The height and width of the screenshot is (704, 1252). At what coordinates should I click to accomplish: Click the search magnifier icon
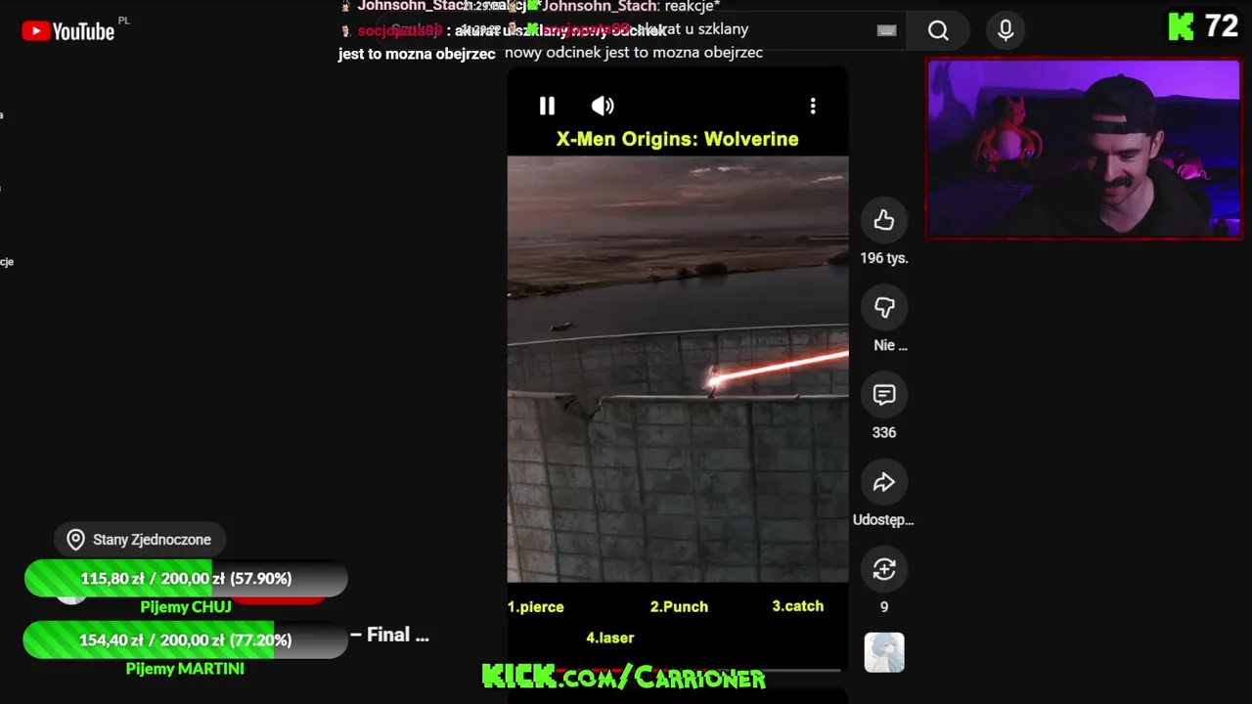(938, 30)
